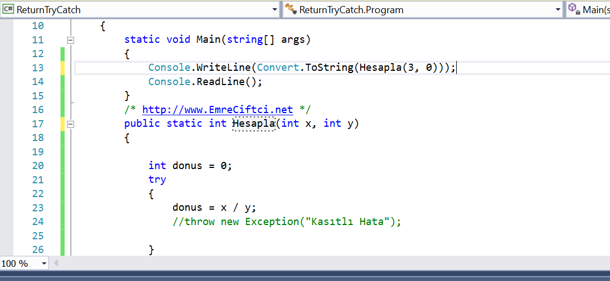The image size is (610, 281).
Task: Click the commented throw new Exception line
Action: (287, 222)
